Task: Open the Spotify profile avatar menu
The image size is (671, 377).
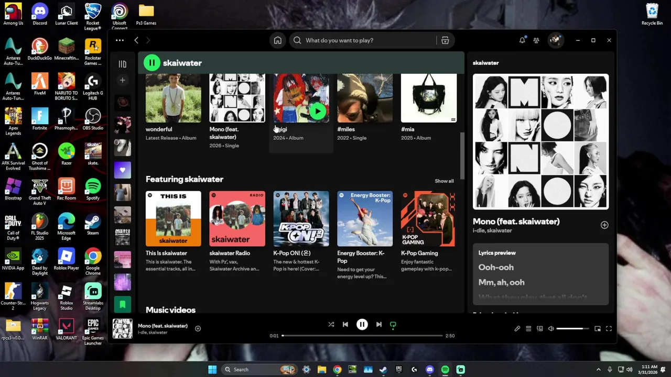Action: pos(555,40)
